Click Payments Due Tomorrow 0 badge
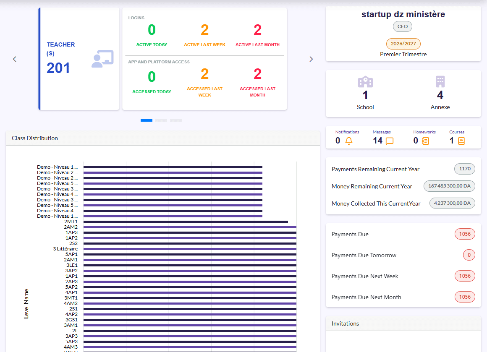 tap(469, 255)
